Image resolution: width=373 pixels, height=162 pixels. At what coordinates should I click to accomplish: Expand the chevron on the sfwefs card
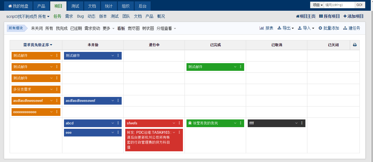click(x=174, y=123)
